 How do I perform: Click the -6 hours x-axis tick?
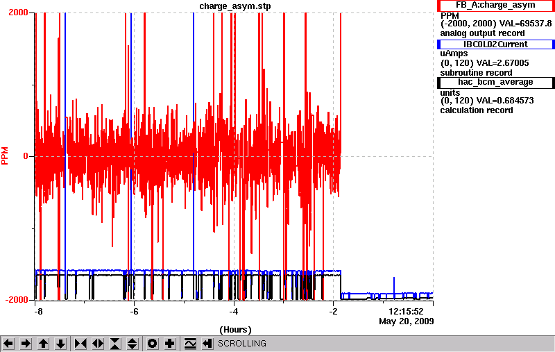[134, 312]
